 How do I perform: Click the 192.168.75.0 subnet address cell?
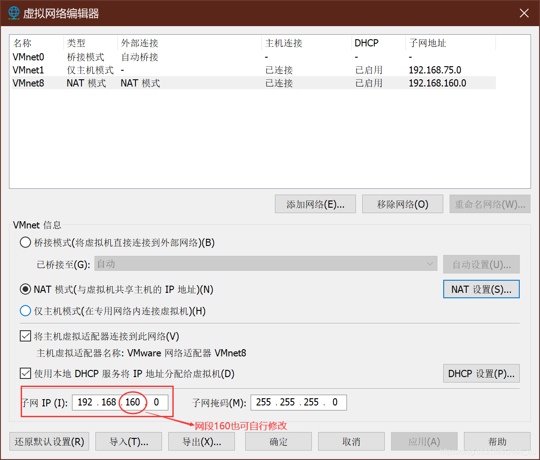[435, 70]
